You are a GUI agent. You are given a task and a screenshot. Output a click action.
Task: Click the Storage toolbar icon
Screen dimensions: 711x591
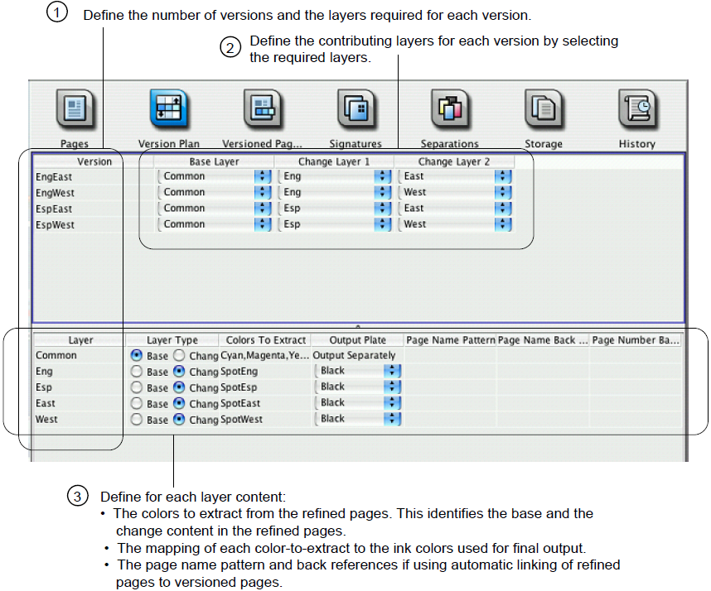[543, 110]
